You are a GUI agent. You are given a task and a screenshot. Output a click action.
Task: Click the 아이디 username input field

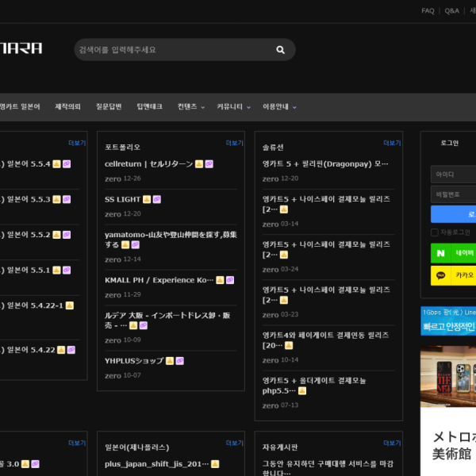click(x=454, y=175)
